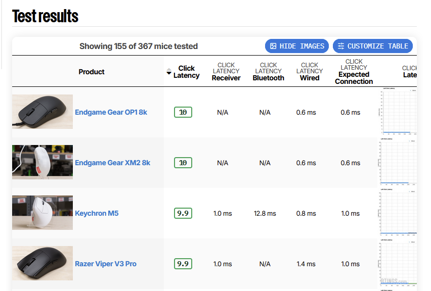
Task: Click the Customize Table button label
Action: pos(377,46)
